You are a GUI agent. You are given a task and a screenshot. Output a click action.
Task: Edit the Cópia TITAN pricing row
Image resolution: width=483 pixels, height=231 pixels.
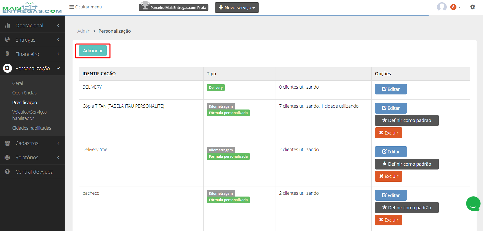coord(391,108)
